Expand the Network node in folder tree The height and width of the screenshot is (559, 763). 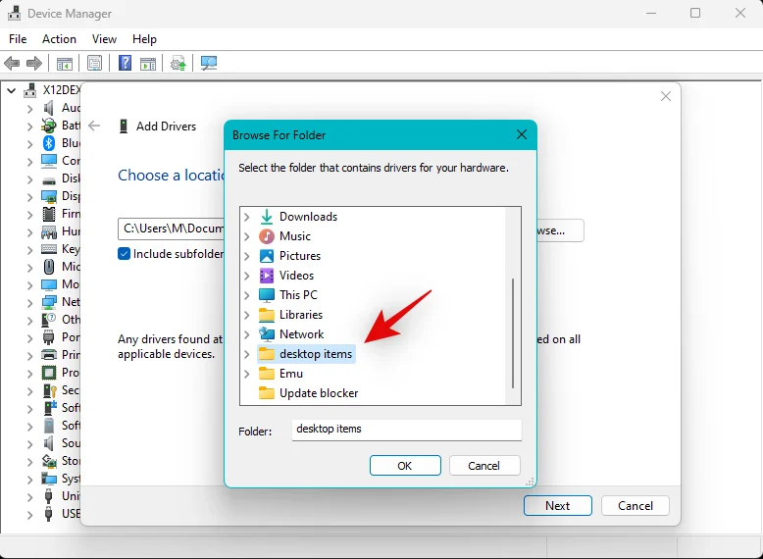click(x=247, y=334)
